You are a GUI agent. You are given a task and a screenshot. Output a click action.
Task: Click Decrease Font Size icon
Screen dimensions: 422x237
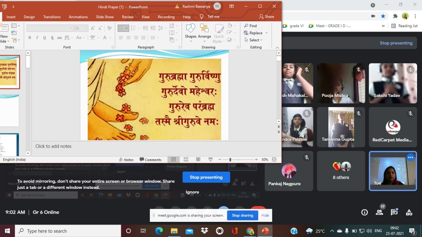[x=100, y=28]
